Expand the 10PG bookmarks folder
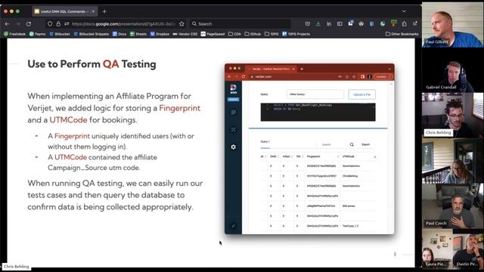The height and width of the screenshot is (272, 484). [x=271, y=34]
